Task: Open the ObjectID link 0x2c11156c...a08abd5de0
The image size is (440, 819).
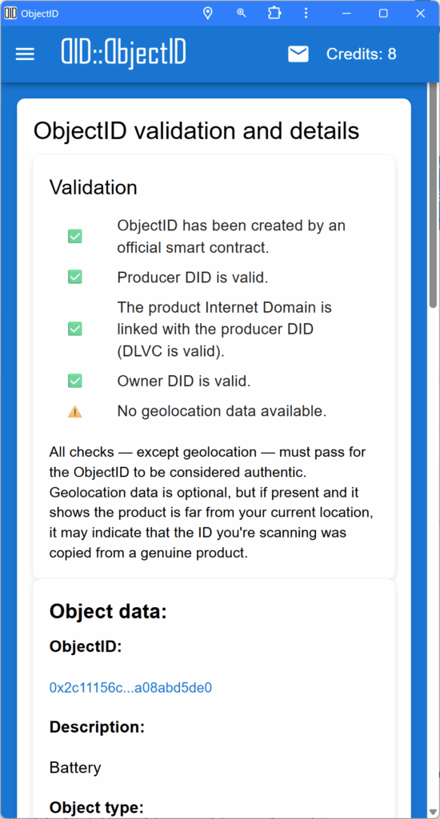Action: (x=130, y=687)
